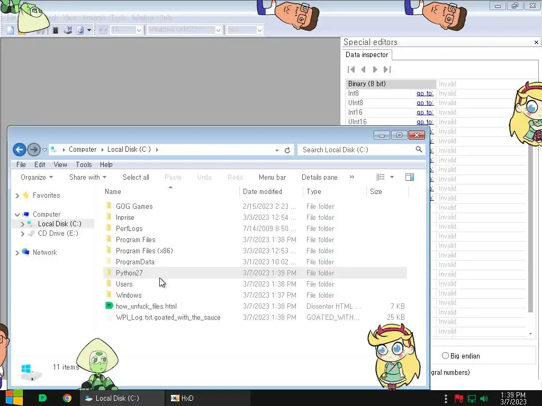Viewport: 542px width, 406px height.
Task: Open the view options dropdown arrow
Action: tap(392, 177)
